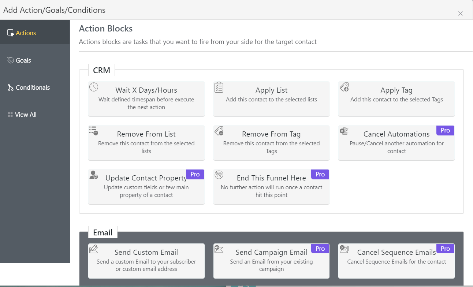Select the View All tab

pyautogui.click(x=35, y=115)
